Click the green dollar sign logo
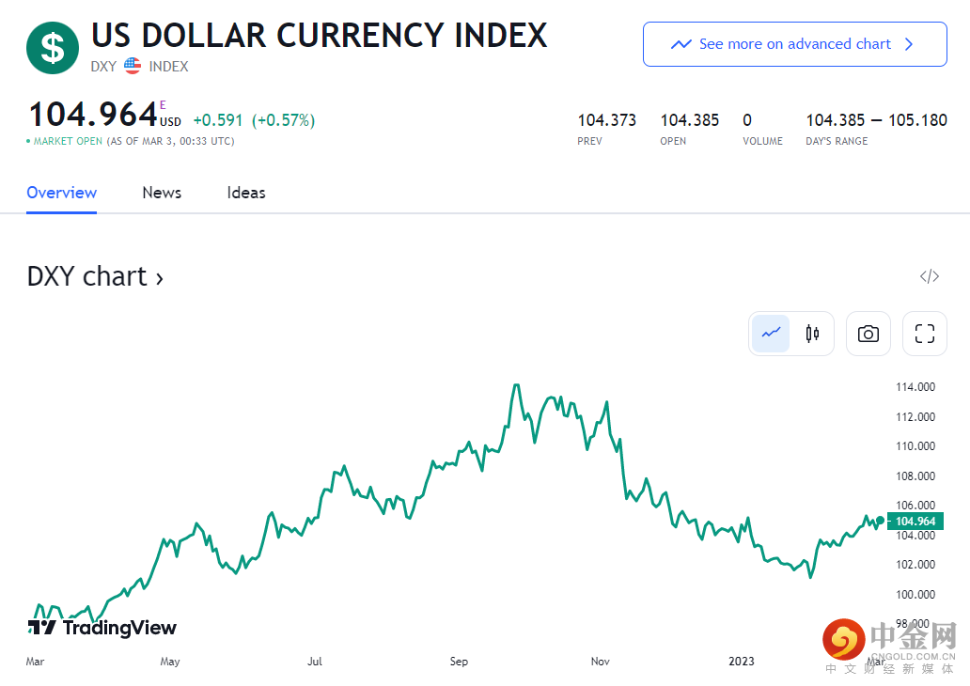This screenshot has height=686, width=970. pyautogui.click(x=53, y=48)
